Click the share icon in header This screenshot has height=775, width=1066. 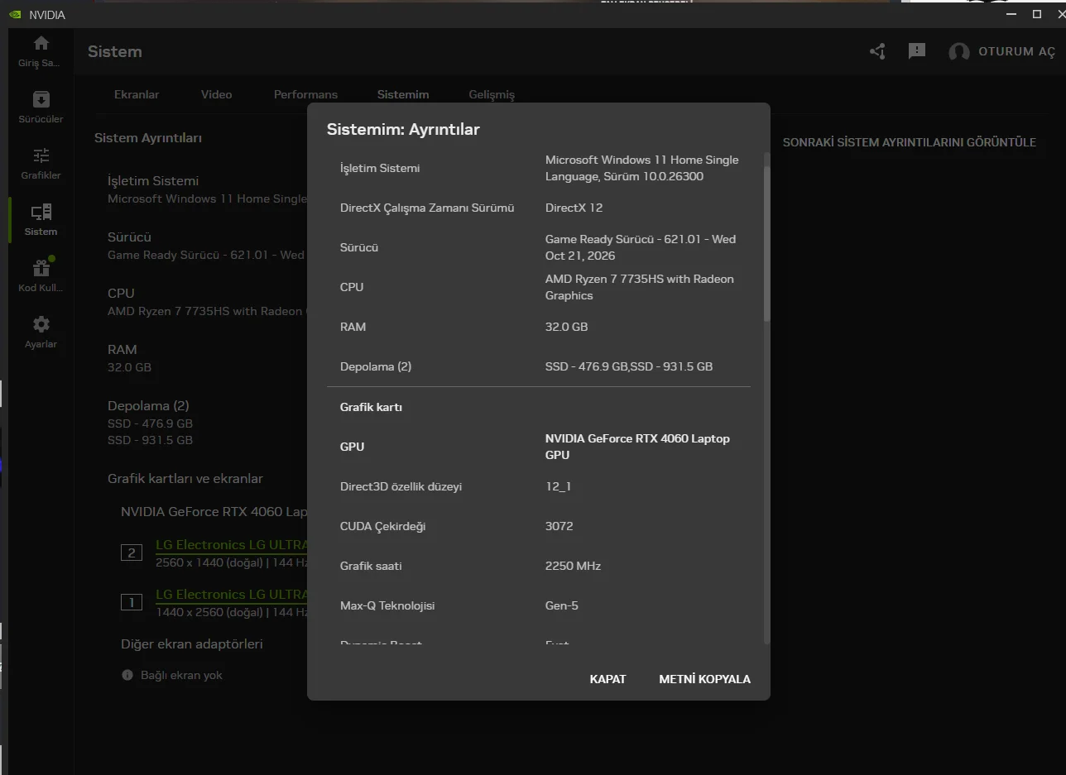pyautogui.click(x=877, y=51)
